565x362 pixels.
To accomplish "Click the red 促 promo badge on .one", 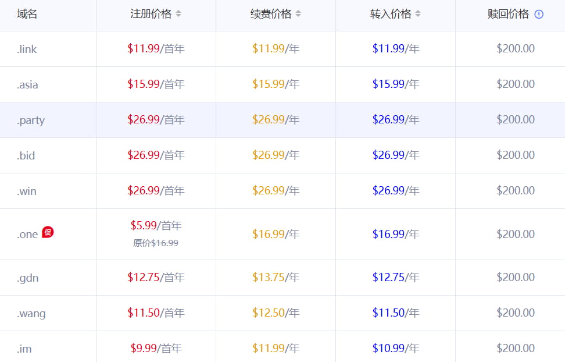I will [48, 233].
